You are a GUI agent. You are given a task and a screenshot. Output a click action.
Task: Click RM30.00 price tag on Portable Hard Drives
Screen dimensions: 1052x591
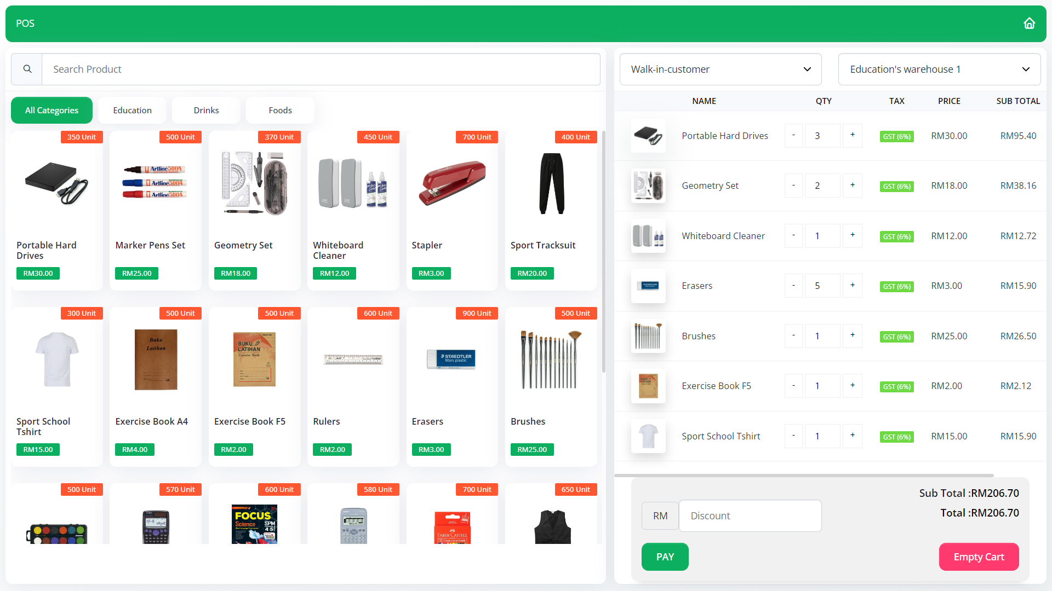[x=38, y=273]
